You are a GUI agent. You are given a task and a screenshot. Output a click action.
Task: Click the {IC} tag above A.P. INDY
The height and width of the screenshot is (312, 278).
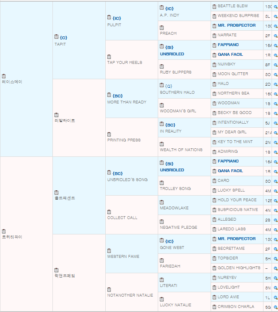[169, 8]
